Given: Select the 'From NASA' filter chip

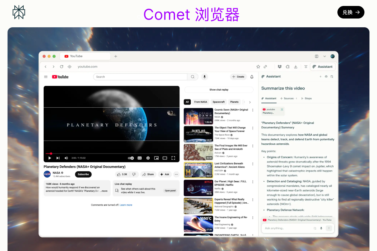Looking at the screenshot, I should tap(200, 102).
